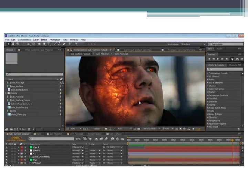This screenshot has height=186, width=248.
Task: Open the Workspace Standard dropdown
Action: (193, 44)
